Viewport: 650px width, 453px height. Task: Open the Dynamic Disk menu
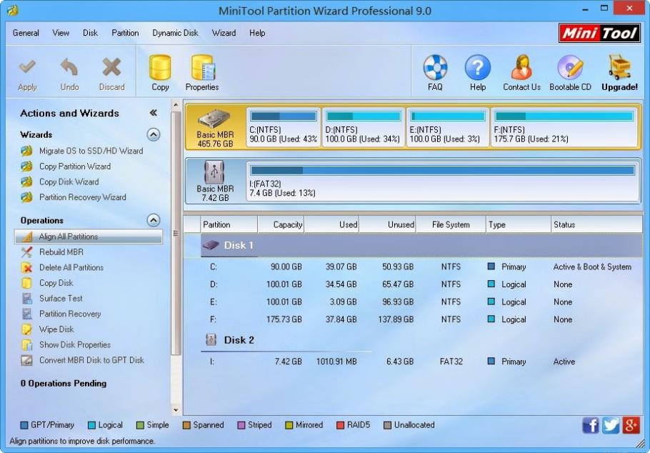(x=175, y=33)
